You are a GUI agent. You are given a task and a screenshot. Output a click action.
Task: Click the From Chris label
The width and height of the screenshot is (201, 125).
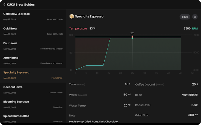pos(57,78)
